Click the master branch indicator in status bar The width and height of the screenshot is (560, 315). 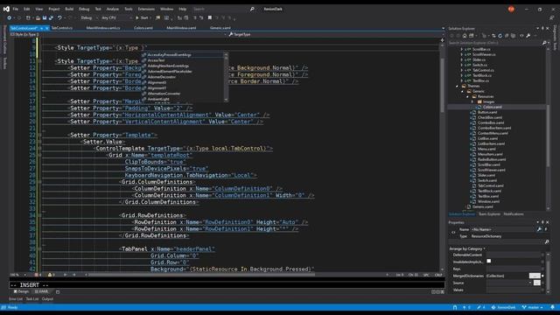(533, 307)
